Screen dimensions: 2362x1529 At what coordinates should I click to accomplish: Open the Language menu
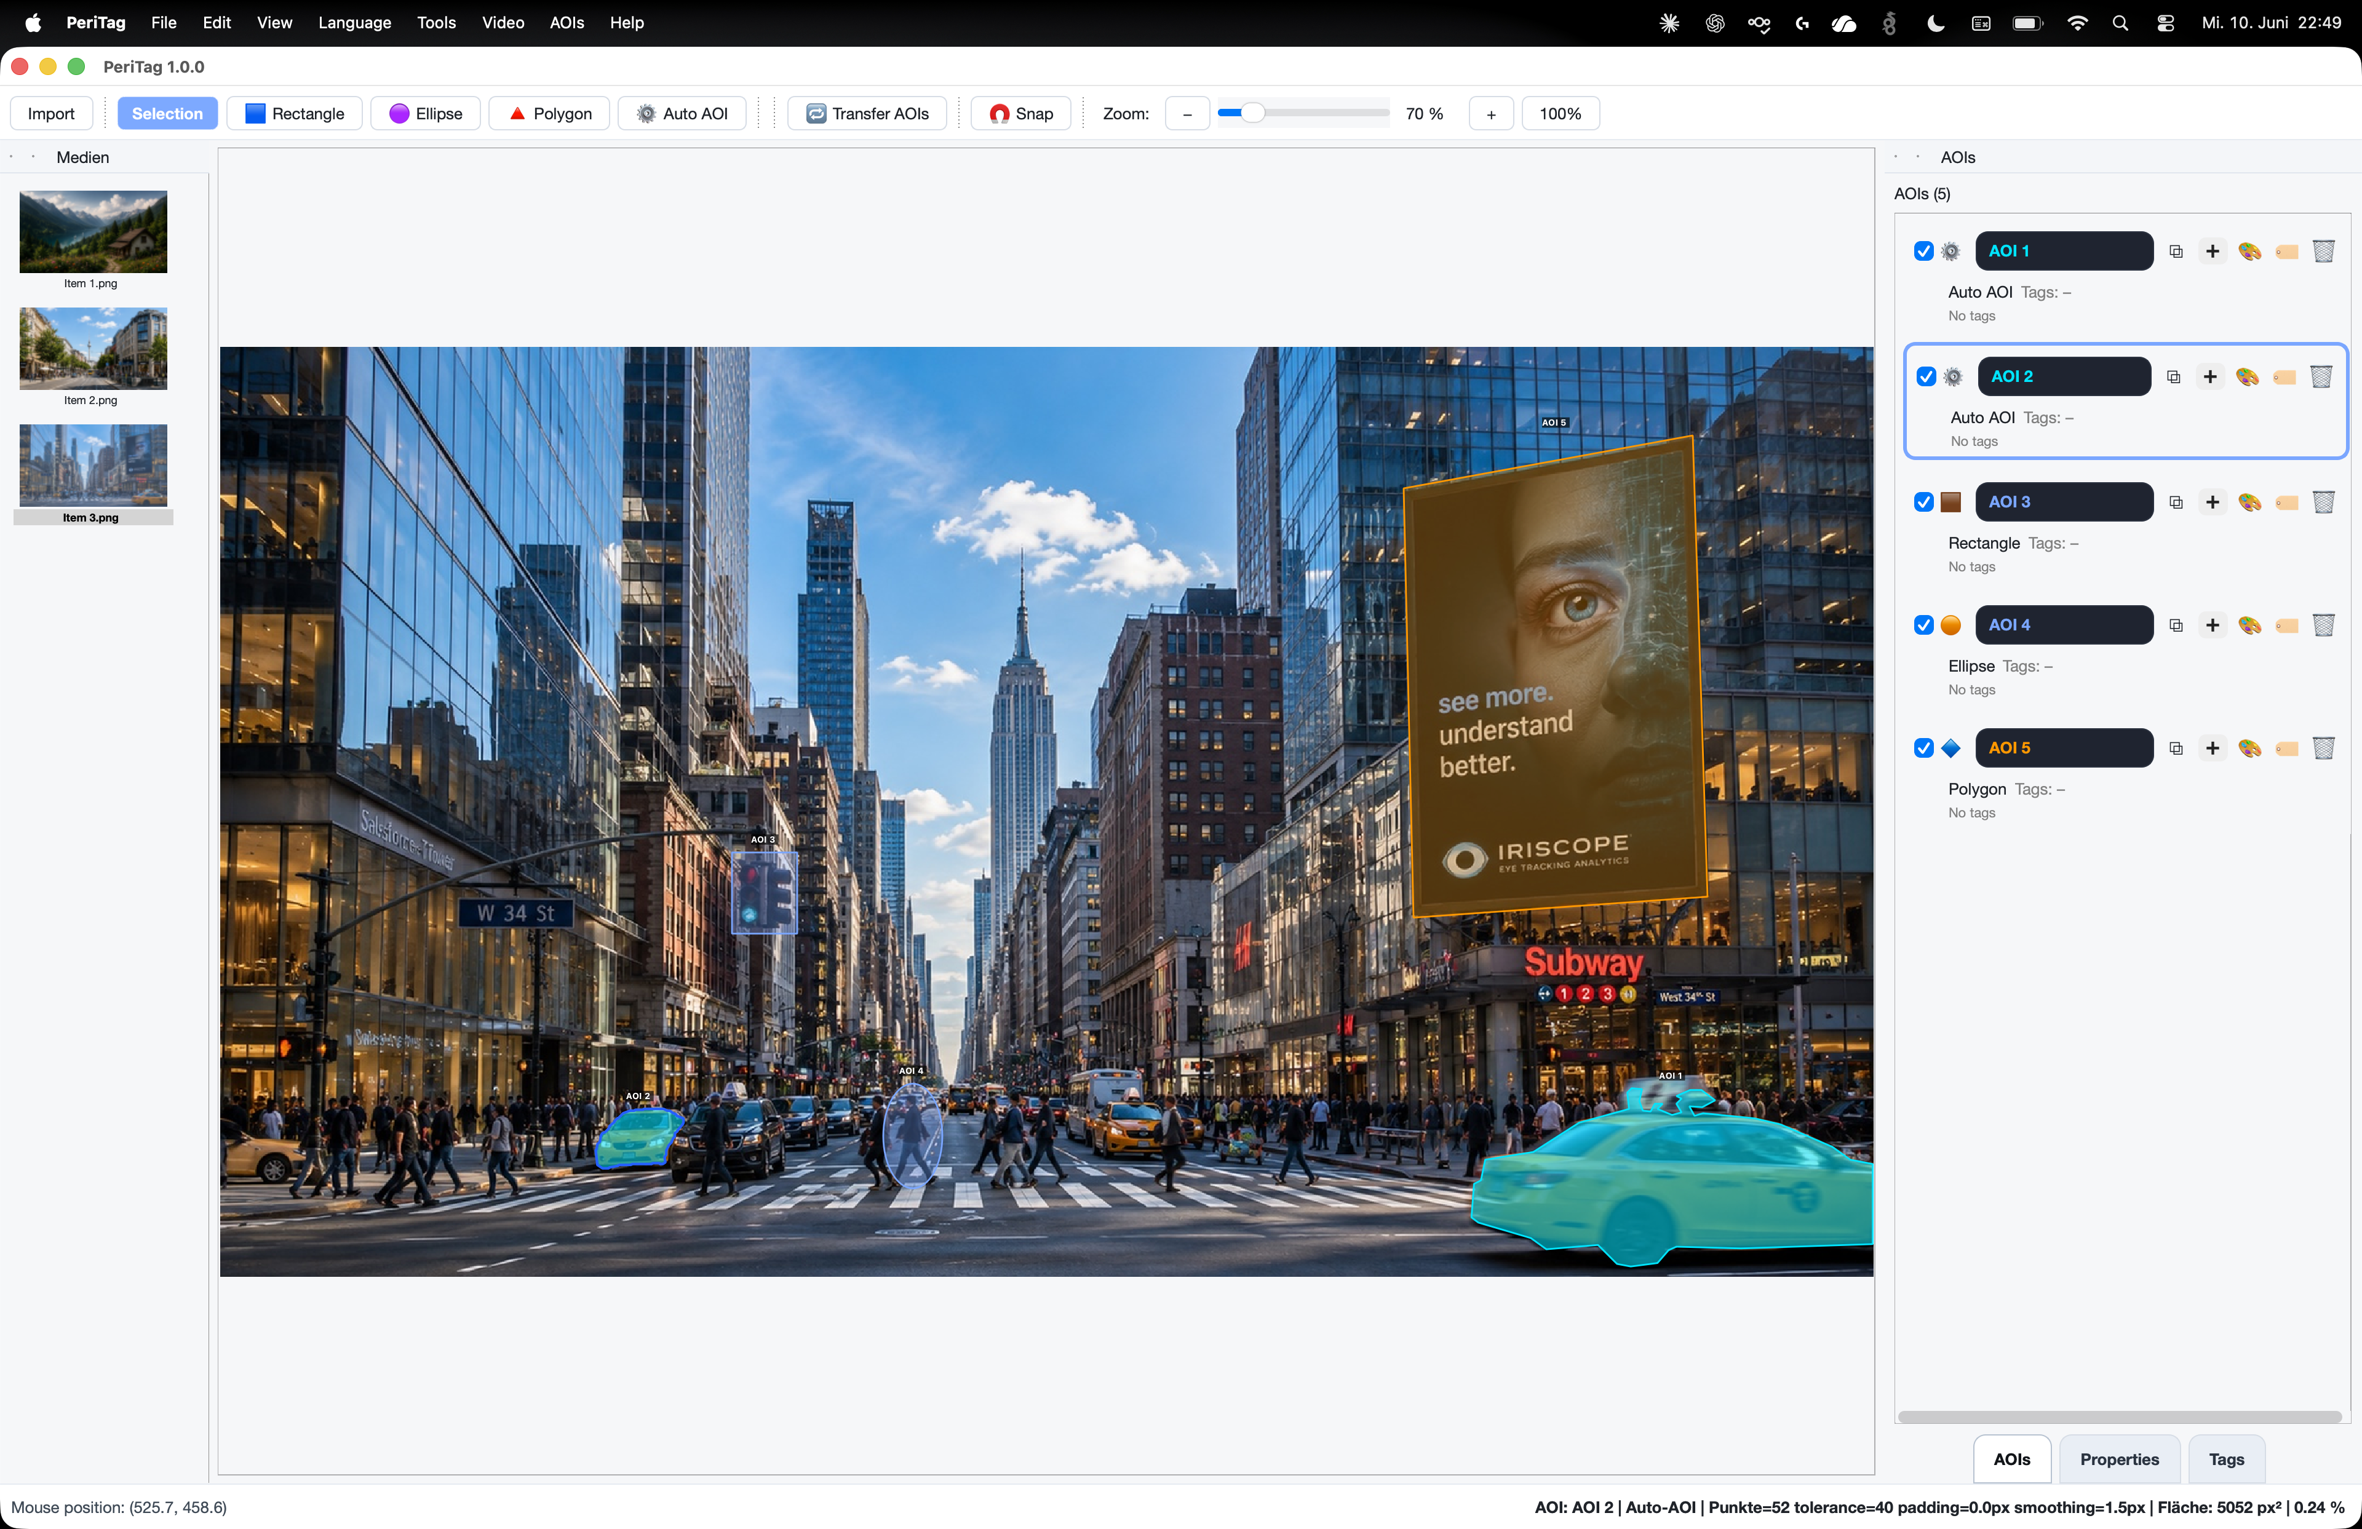(x=354, y=23)
